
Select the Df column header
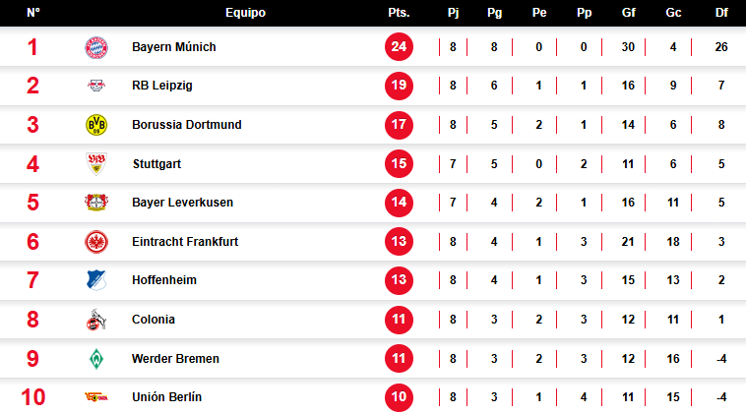pyautogui.click(x=721, y=13)
